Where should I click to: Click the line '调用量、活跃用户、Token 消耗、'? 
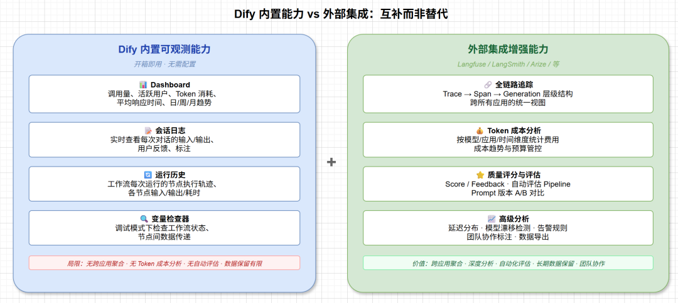(164, 94)
